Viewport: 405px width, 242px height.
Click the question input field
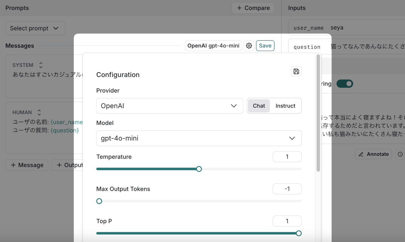point(347,47)
